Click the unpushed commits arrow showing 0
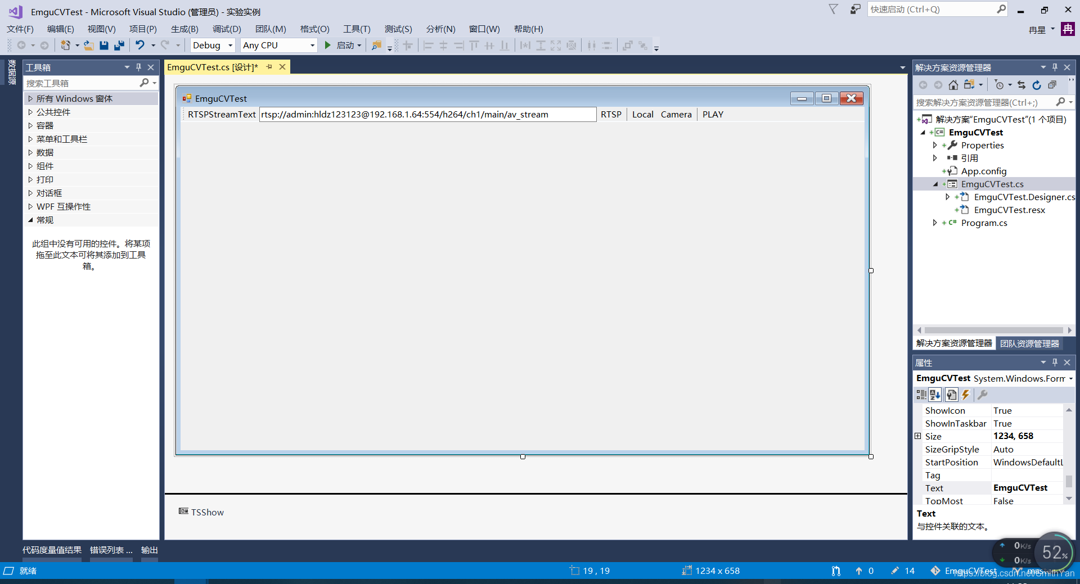This screenshot has width=1080, height=584. click(x=865, y=571)
